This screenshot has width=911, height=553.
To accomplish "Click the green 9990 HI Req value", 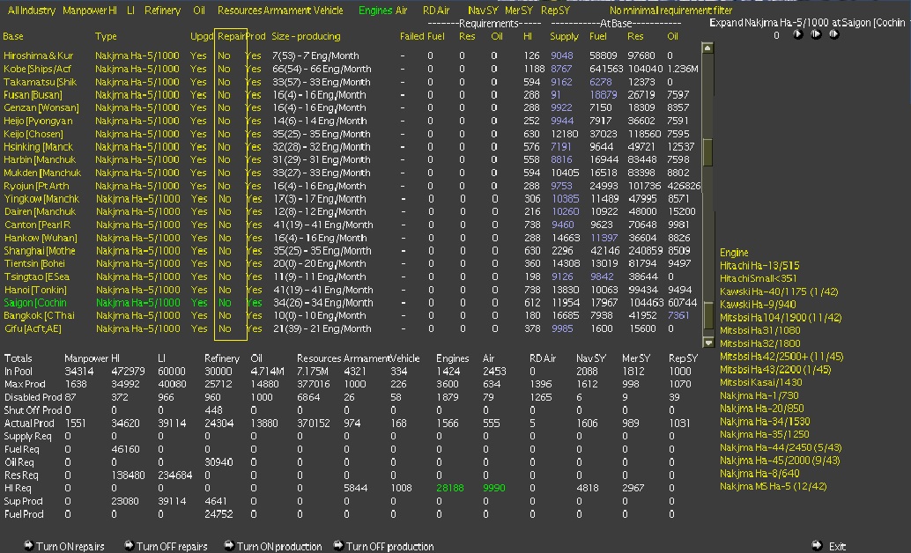I will coord(494,488).
